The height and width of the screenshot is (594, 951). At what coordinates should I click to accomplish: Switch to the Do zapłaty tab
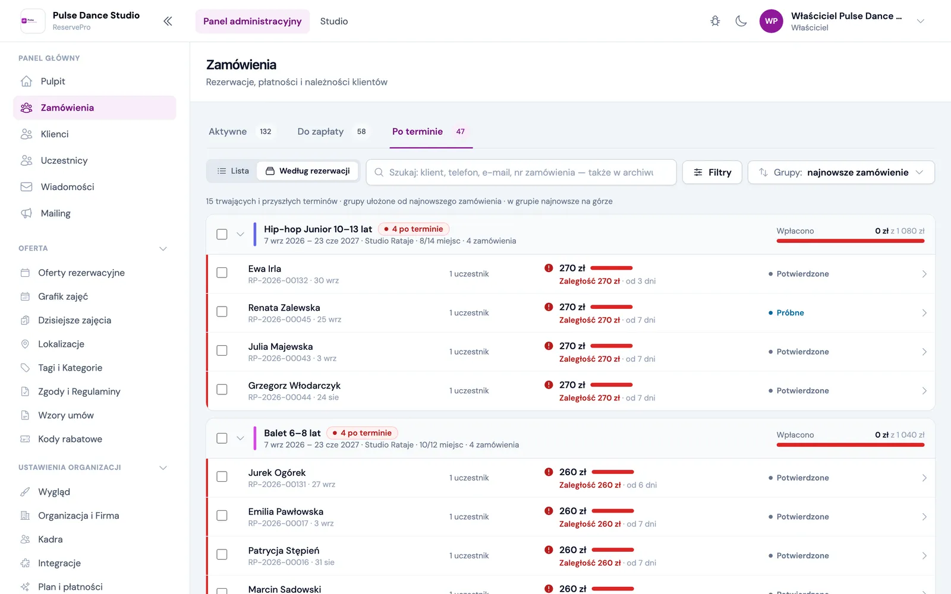[333, 132]
